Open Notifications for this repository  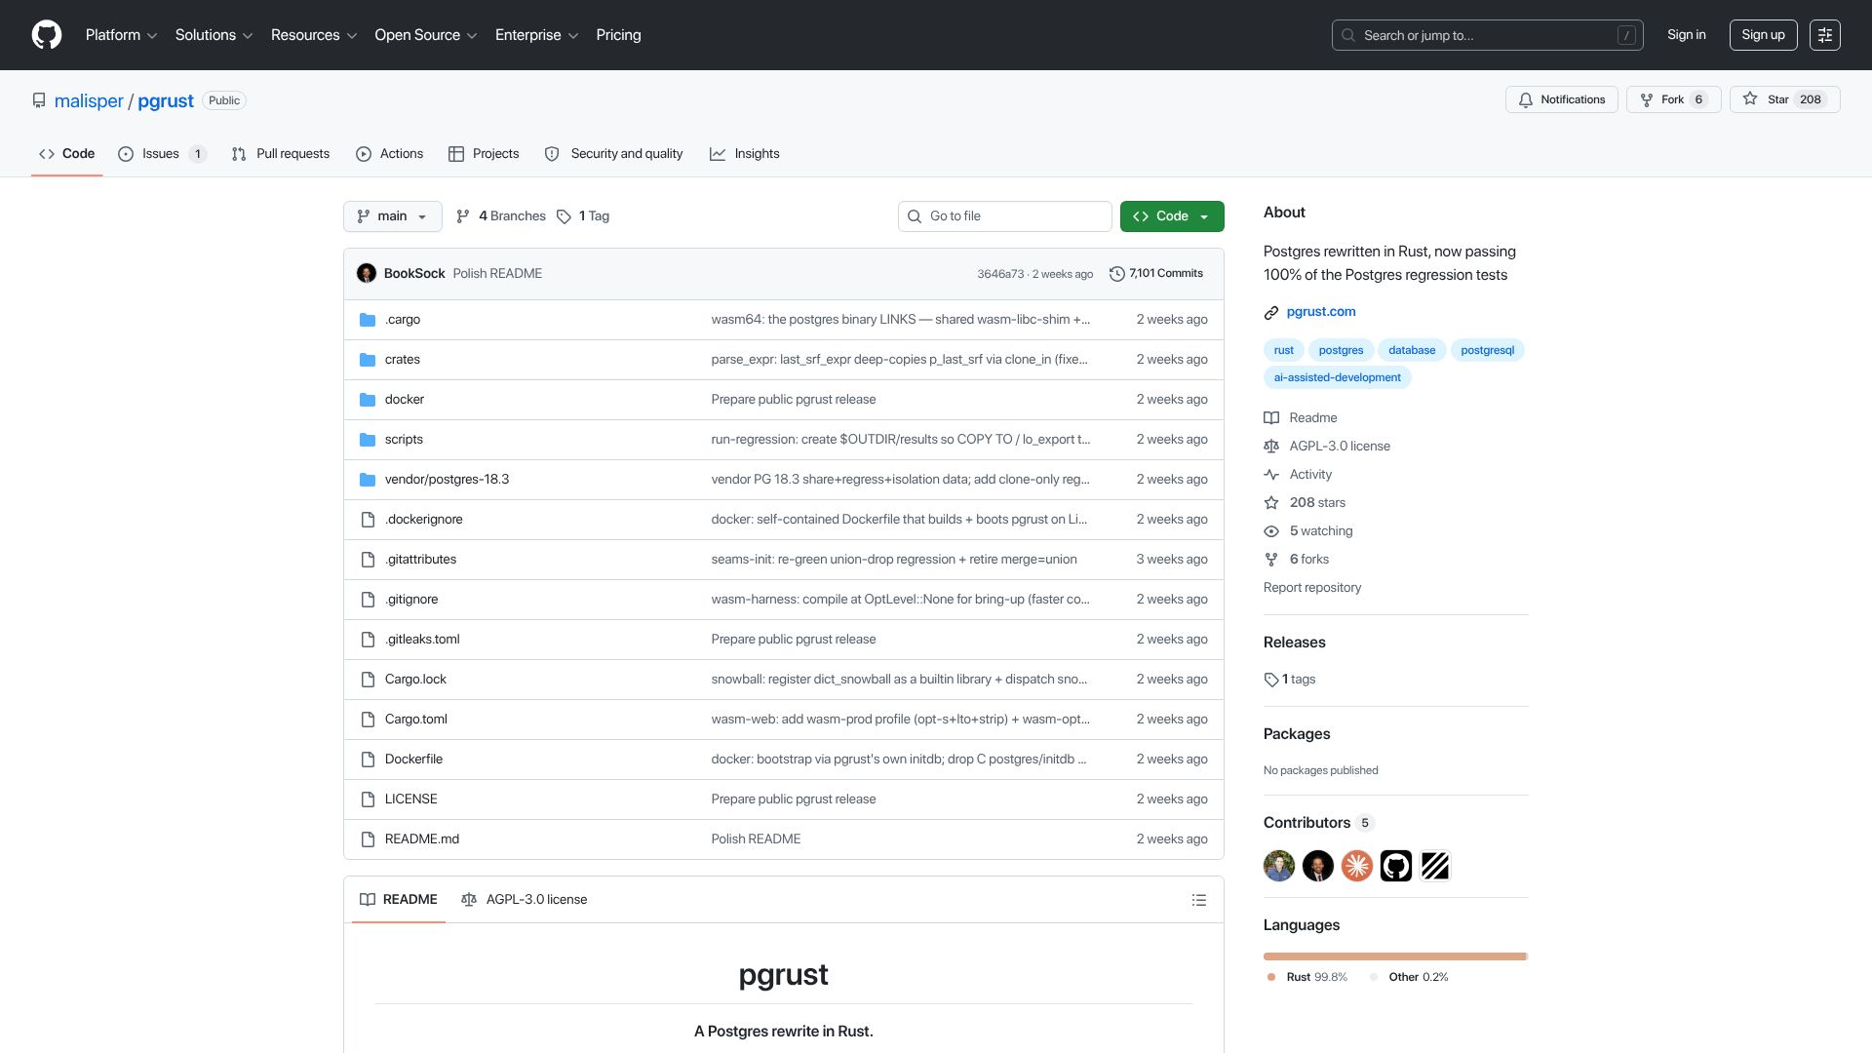[1562, 99]
